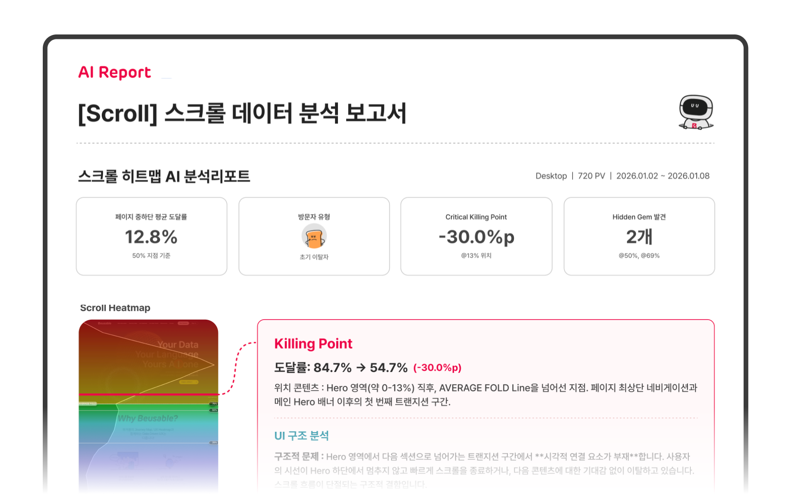Image resolution: width=788 pixels, height=494 pixels.
Task: Click the Why Beusable? section in heatmap
Action: click(148, 418)
